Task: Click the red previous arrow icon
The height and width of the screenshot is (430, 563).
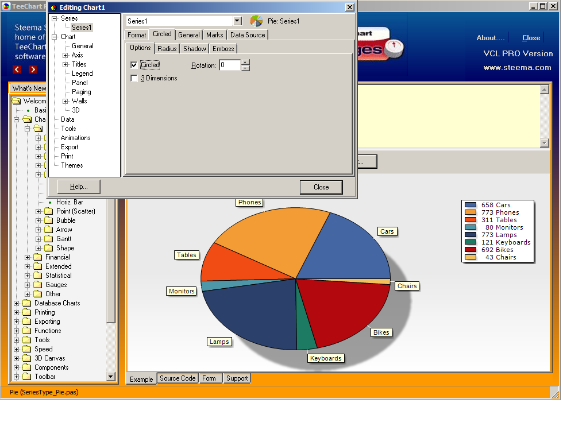Action: click(x=17, y=69)
